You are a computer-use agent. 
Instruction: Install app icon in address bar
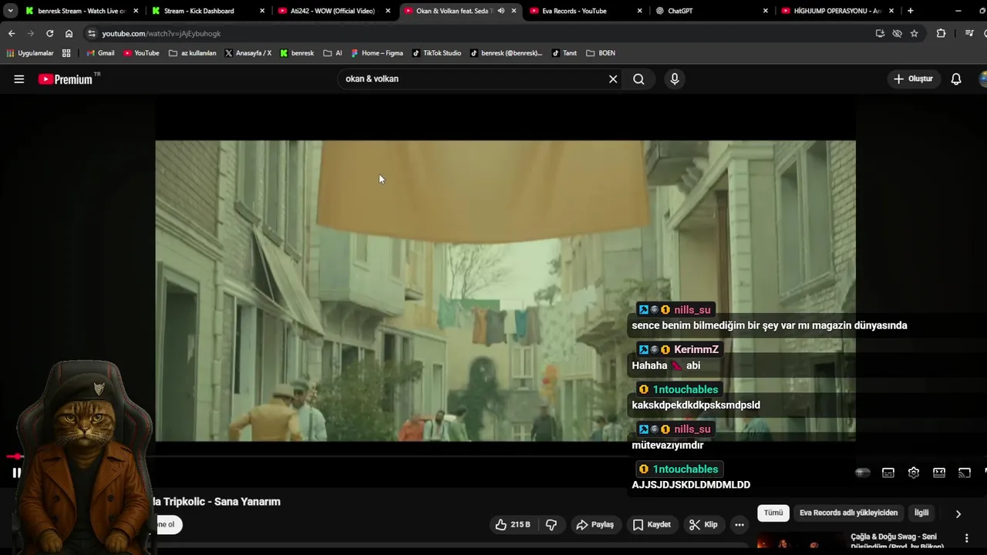click(x=880, y=33)
